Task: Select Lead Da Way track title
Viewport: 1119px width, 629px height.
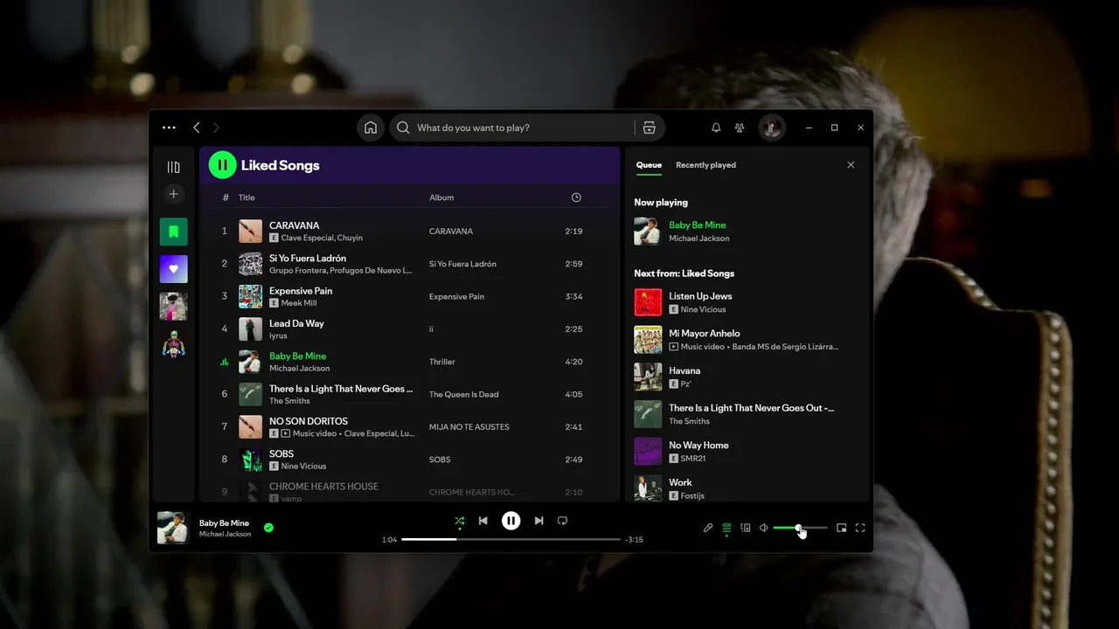Action: [x=296, y=323]
